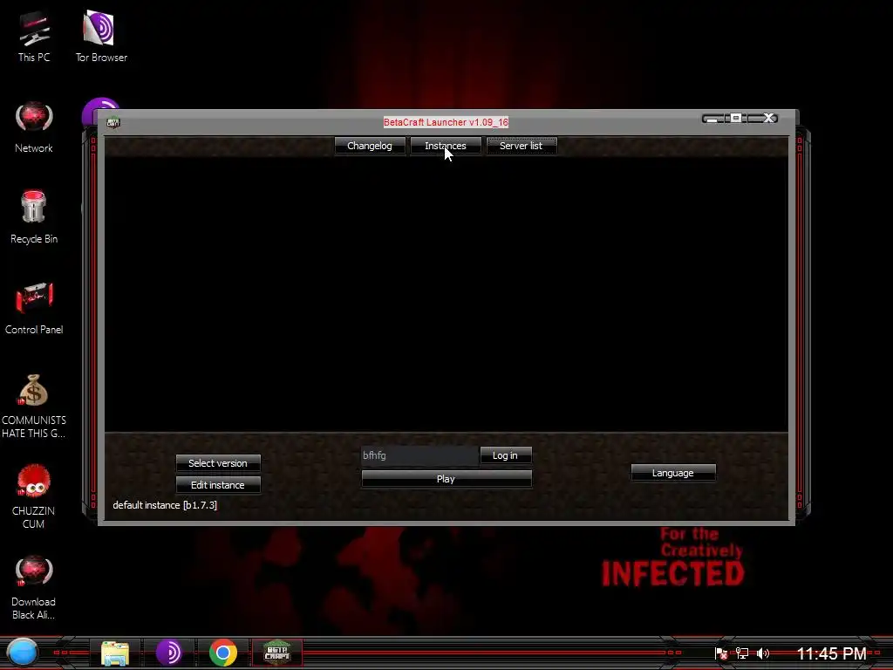Open the Instances tab
This screenshot has height=670, width=893.
click(446, 146)
